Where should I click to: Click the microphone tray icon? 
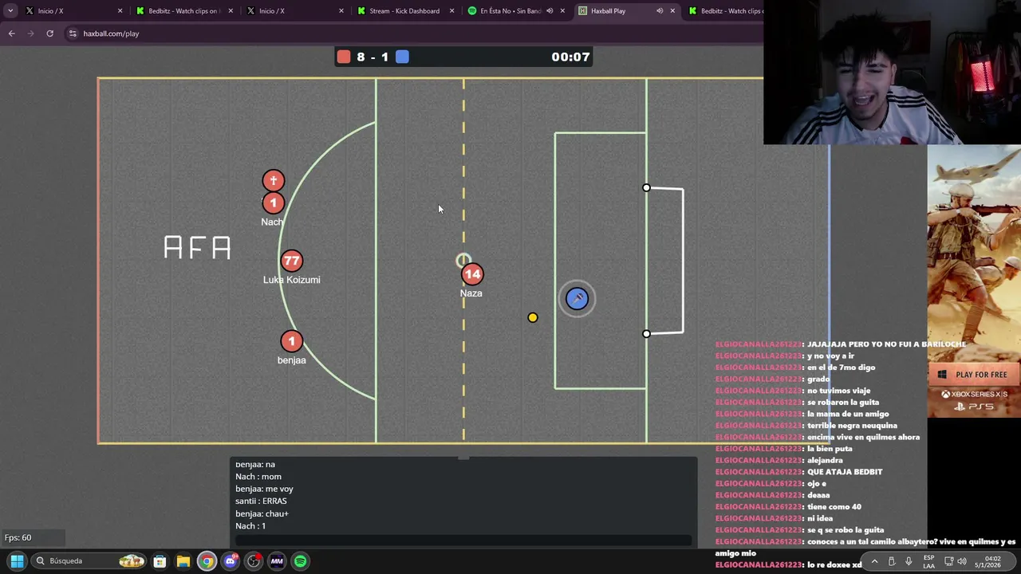(x=909, y=561)
